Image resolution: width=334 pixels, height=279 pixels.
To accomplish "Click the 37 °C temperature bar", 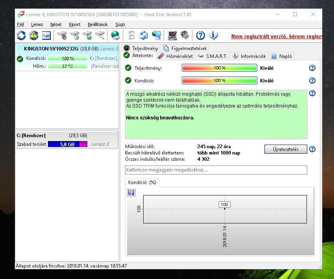I will coord(68,66).
